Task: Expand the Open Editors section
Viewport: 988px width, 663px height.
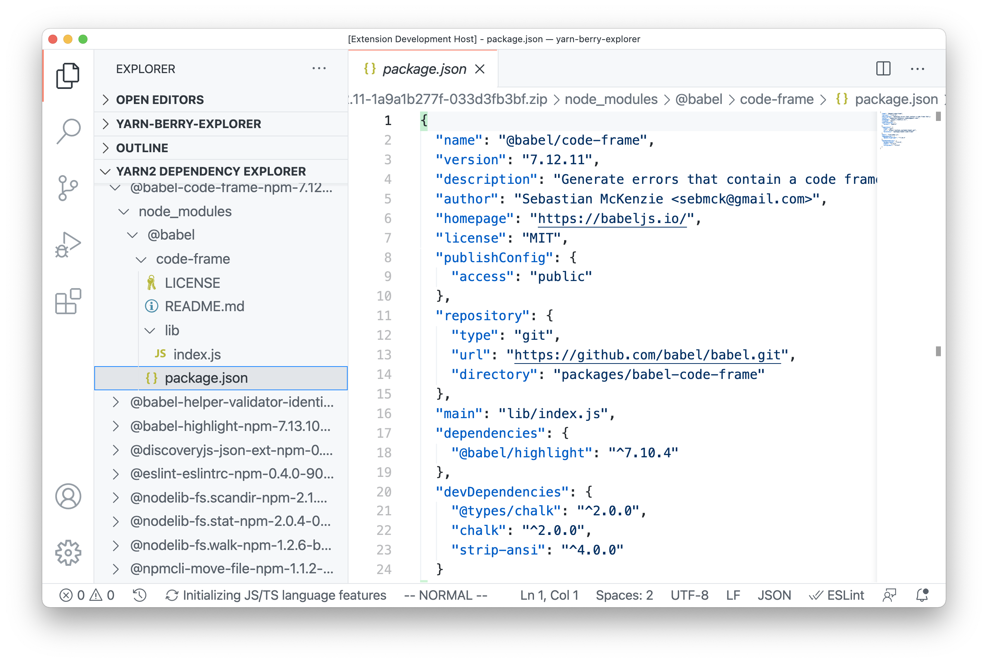Action: click(160, 100)
